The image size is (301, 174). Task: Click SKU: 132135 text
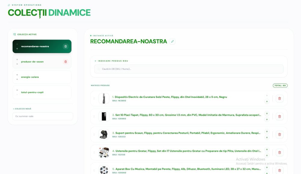point(119,155)
